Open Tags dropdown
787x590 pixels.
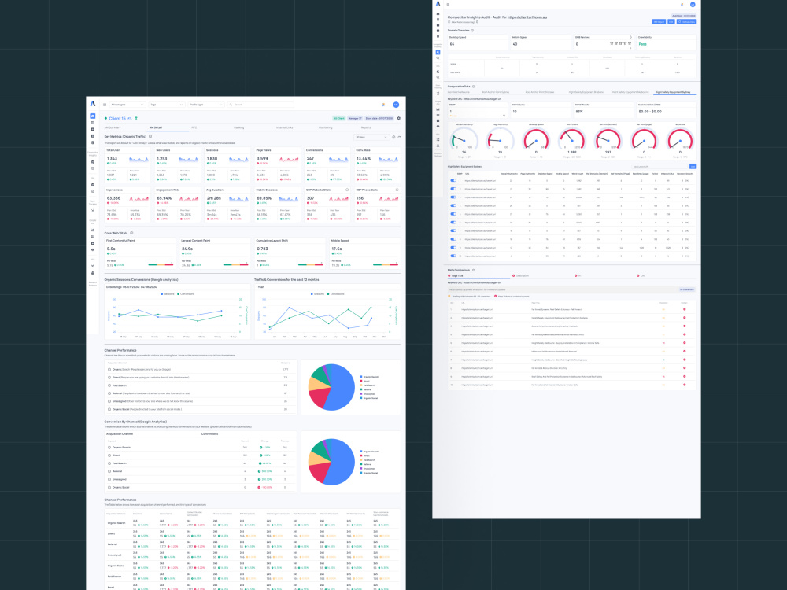point(167,105)
